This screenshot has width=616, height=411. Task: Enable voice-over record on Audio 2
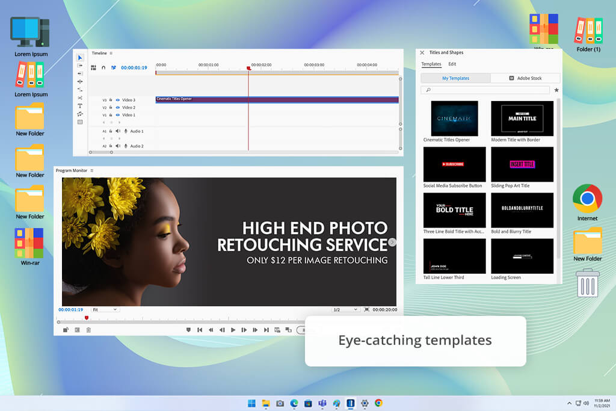tap(126, 146)
